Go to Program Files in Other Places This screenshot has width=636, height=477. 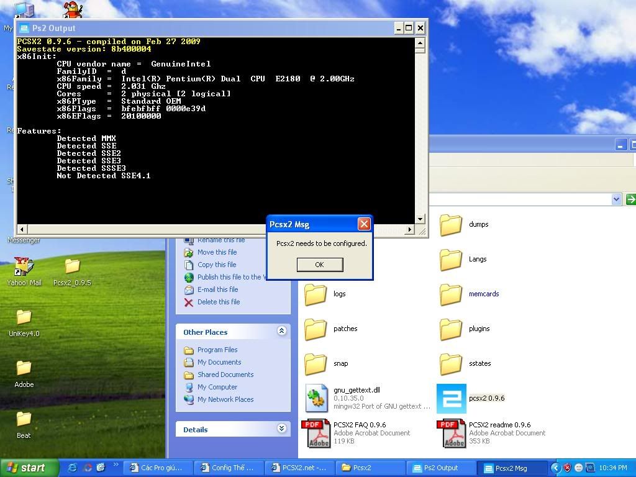pos(217,350)
